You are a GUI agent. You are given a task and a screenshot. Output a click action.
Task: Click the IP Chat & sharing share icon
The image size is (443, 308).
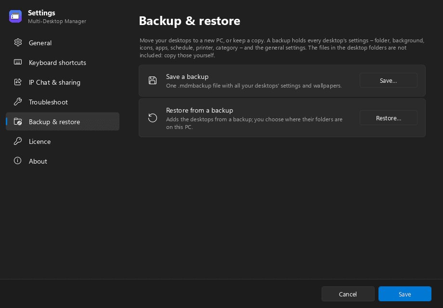[18, 82]
